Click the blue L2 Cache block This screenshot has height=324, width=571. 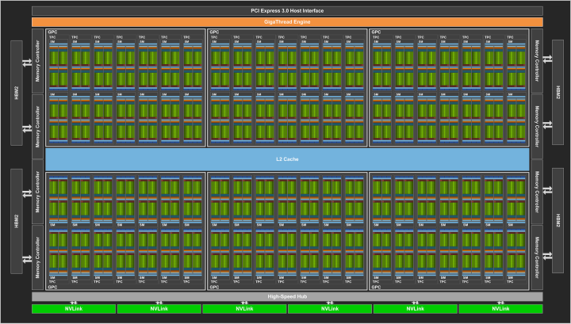(287, 159)
